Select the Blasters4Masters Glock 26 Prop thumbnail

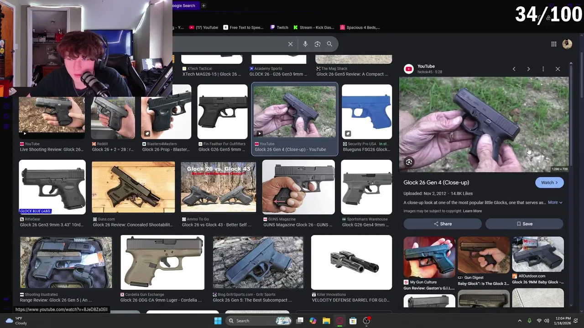point(166,112)
